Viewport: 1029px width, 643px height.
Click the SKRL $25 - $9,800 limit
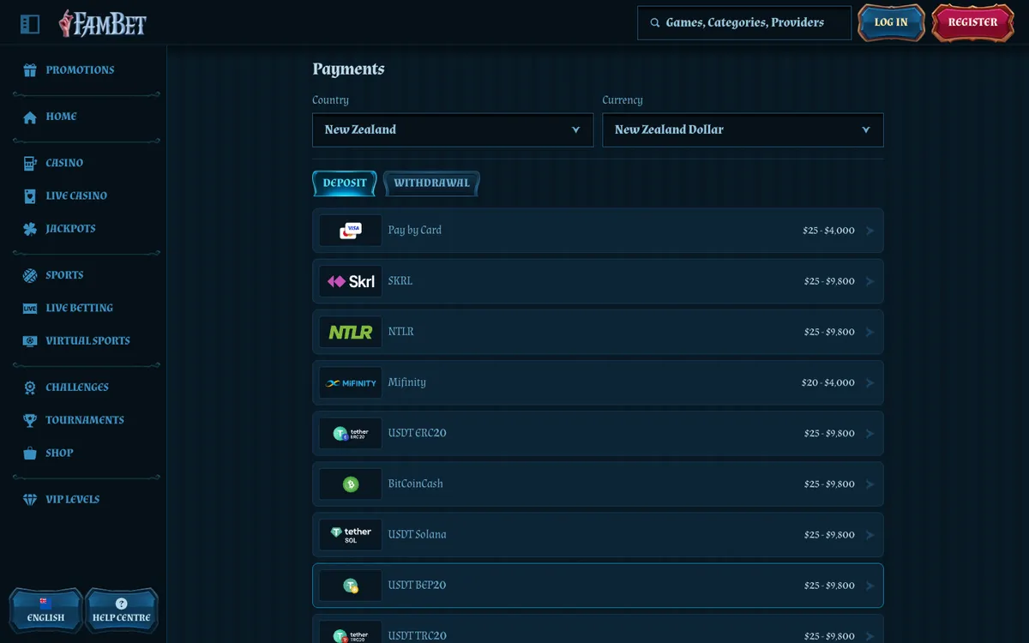coord(829,282)
